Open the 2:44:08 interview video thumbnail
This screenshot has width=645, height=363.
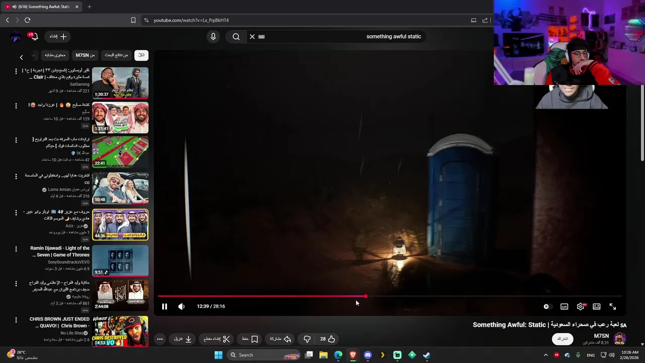[x=120, y=295]
